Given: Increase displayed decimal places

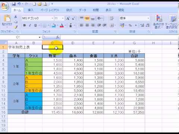Looking at the screenshot, I should tap(142, 25).
